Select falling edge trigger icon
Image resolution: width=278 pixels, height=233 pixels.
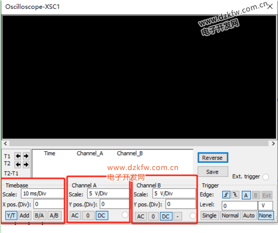pos(235,195)
